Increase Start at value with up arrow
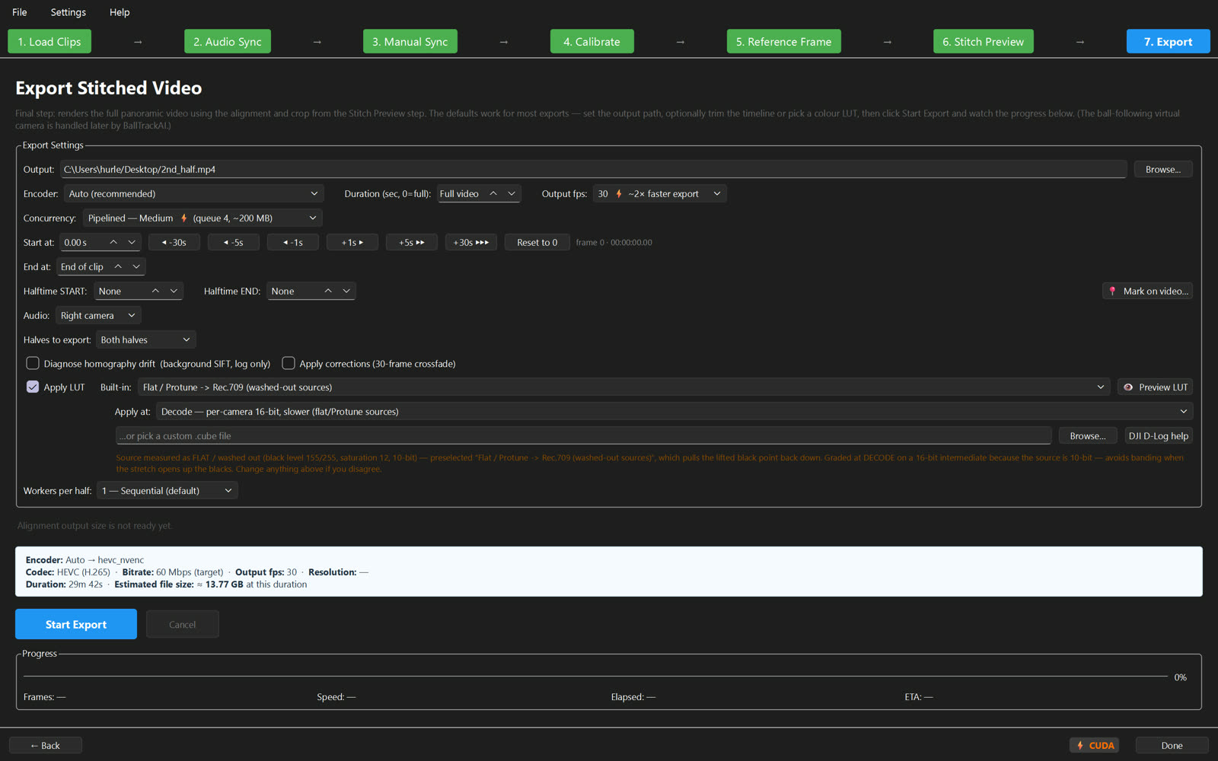This screenshot has height=761, width=1218. 113,242
